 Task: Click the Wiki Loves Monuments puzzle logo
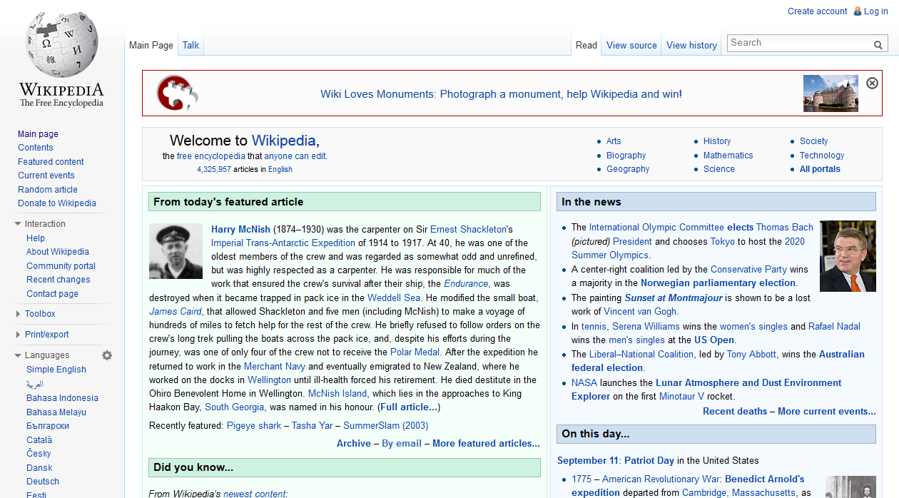pos(178,93)
